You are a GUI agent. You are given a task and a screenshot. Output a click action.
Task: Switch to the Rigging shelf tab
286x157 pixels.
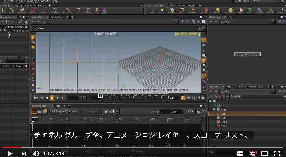point(18,6)
